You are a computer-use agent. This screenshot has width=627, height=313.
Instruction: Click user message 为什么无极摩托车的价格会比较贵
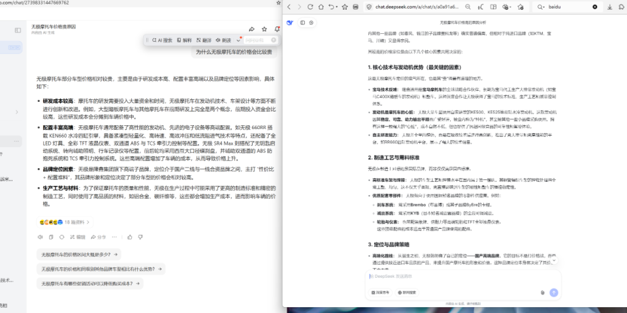pos(234,52)
